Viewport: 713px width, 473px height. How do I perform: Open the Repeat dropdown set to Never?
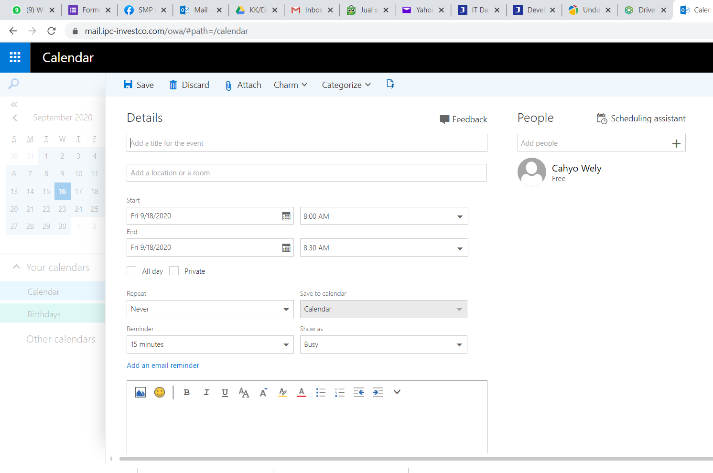tap(210, 309)
